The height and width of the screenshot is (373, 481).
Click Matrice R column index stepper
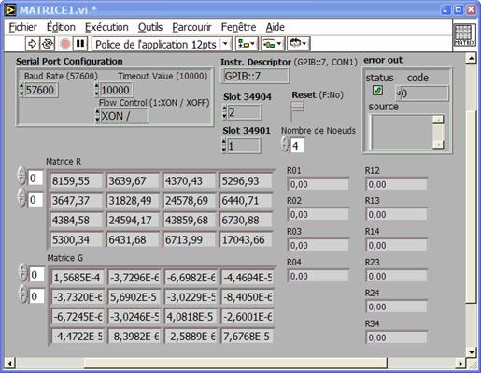coord(21,197)
